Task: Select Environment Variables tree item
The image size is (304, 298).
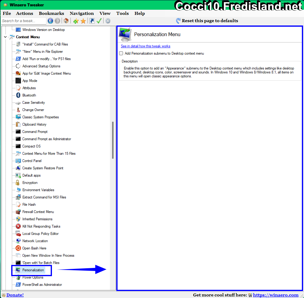Action: [x=38, y=190]
